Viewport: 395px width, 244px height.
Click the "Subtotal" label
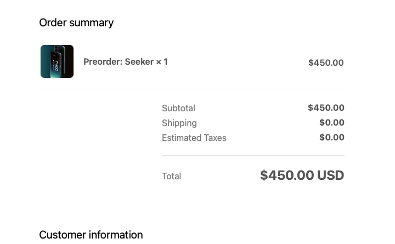[178, 108]
